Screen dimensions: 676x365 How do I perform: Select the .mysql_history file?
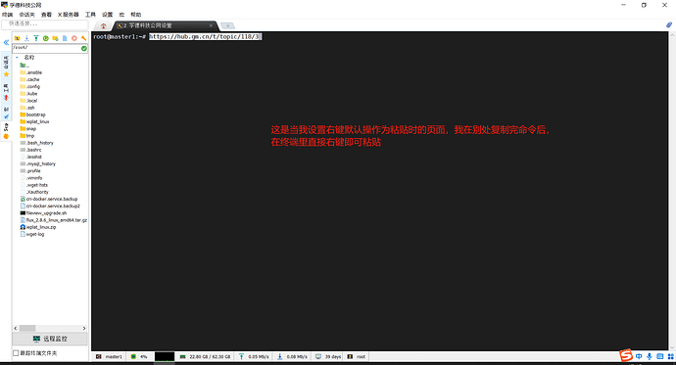(38, 164)
